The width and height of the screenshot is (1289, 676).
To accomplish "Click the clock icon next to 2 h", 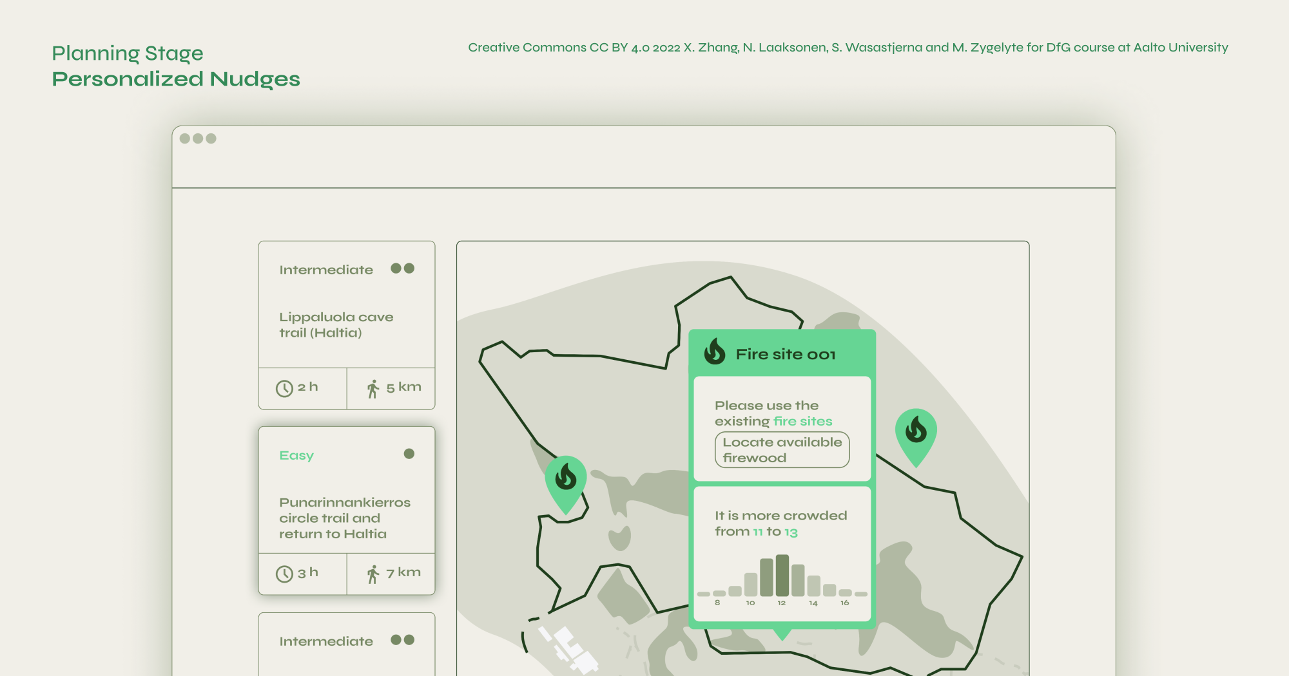I will (284, 388).
